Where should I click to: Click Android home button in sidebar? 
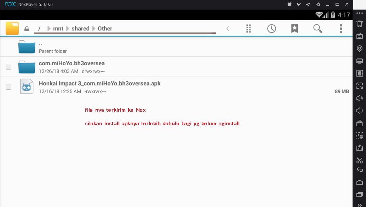tap(360, 182)
